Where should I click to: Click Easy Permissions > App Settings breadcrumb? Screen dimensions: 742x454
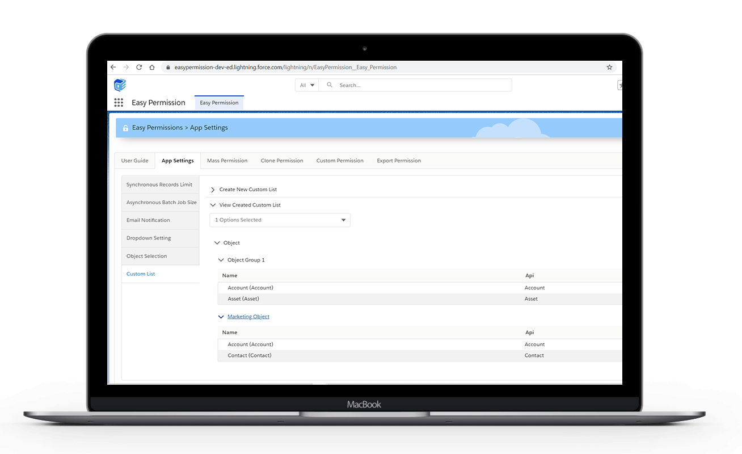click(x=180, y=128)
